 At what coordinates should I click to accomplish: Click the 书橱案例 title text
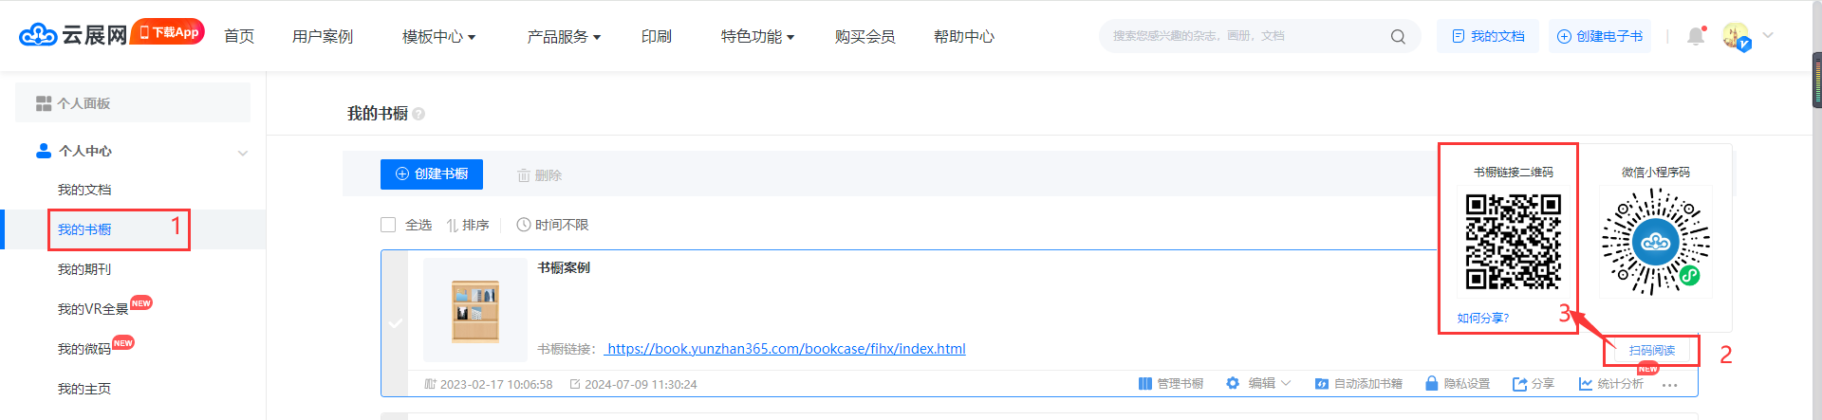tap(564, 267)
